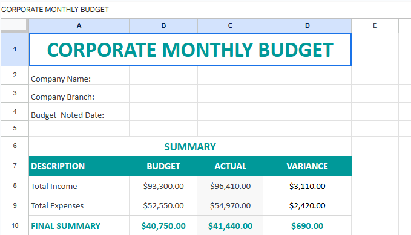This screenshot has height=235, width=411.
Task: Select row 10 header
Action: (x=15, y=225)
